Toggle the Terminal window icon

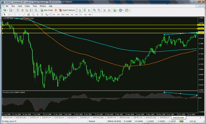click(x=31, y=10)
